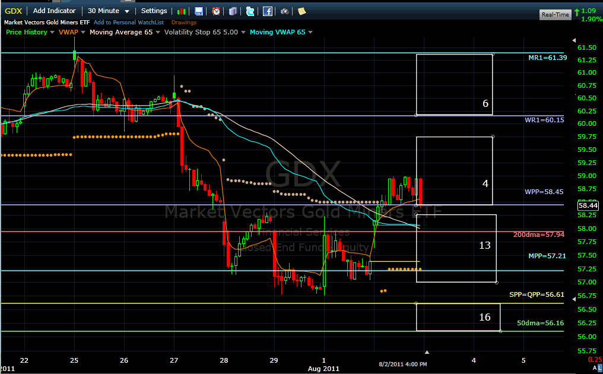Viewport: 603px width, 374px height.
Task: Select the orange VWAP indicator label
Action: [x=68, y=32]
